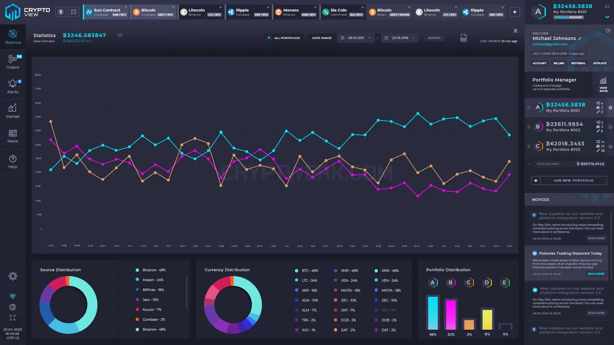Switch to the Sun Contract tab

107,12
